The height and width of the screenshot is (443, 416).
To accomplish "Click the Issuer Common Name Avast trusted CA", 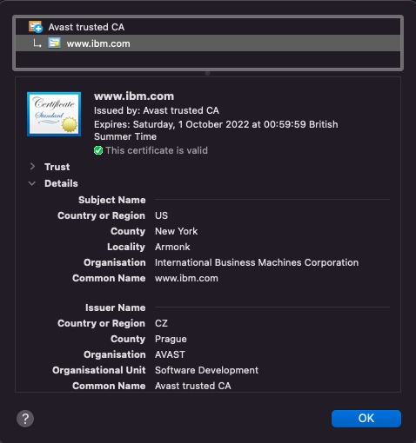I will [193, 386].
